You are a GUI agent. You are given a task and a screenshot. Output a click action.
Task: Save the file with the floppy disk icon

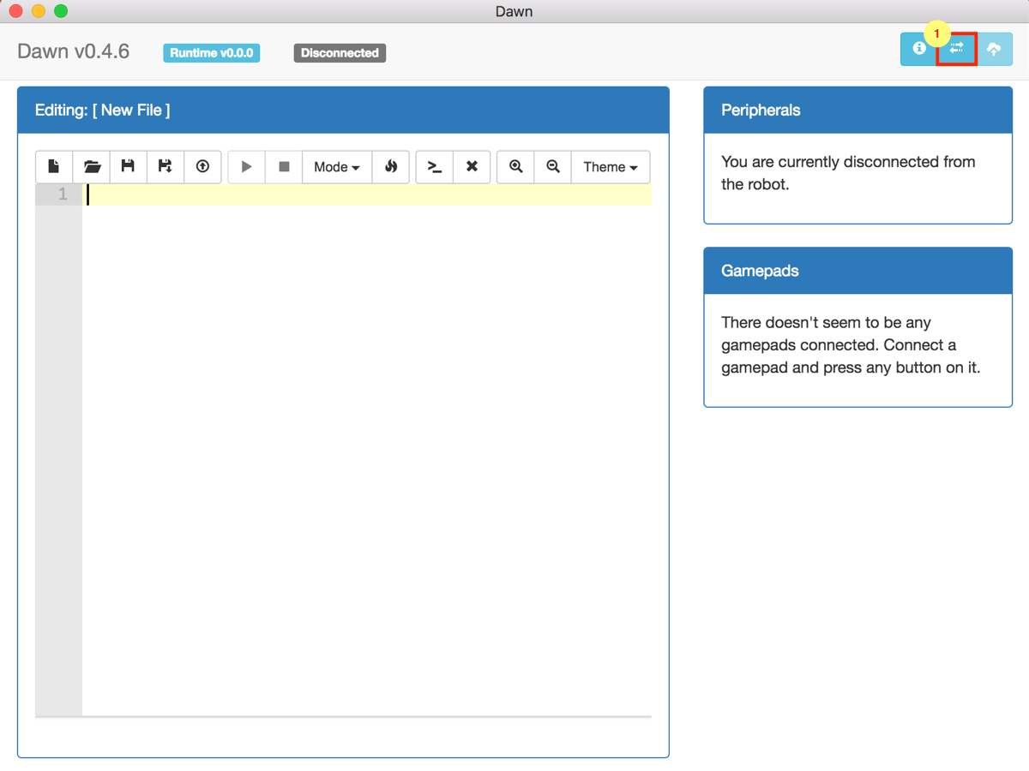[129, 166]
